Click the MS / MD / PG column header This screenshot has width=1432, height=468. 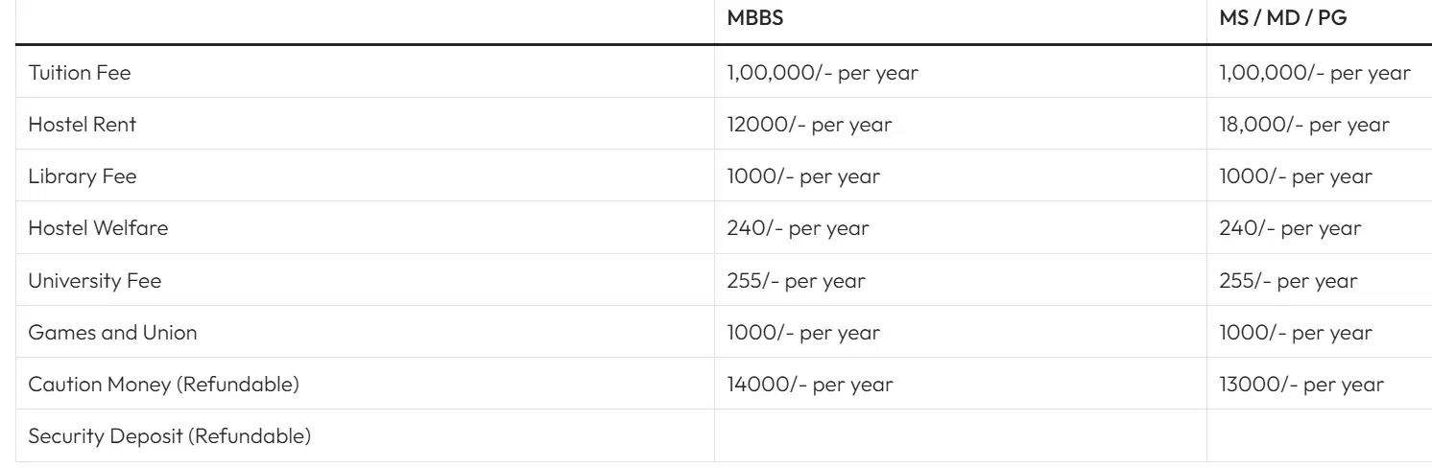pyautogui.click(x=1282, y=19)
